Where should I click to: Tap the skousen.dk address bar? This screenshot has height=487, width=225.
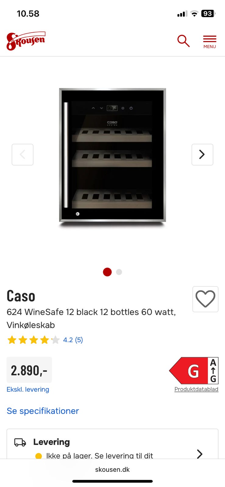pyautogui.click(x=112, y=469)
